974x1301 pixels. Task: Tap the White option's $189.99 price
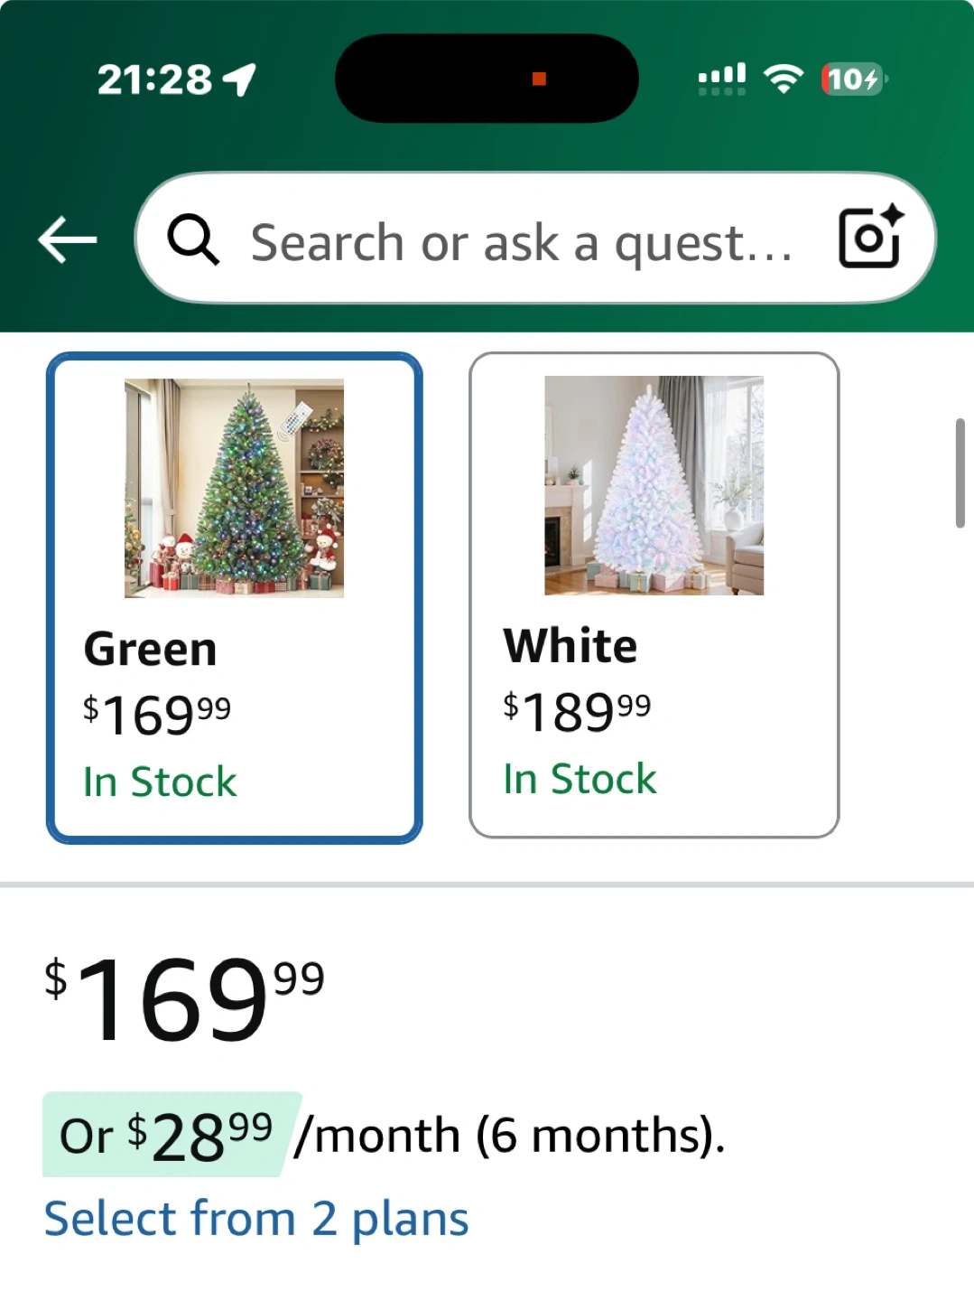tap(577, 711)
